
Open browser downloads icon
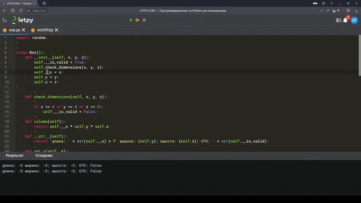(x=356, y=11)
